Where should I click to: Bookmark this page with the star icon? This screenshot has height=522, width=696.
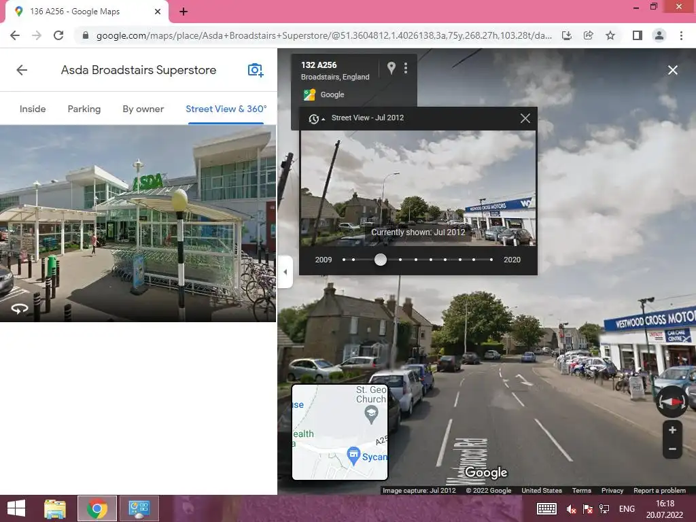coord(610,35)
